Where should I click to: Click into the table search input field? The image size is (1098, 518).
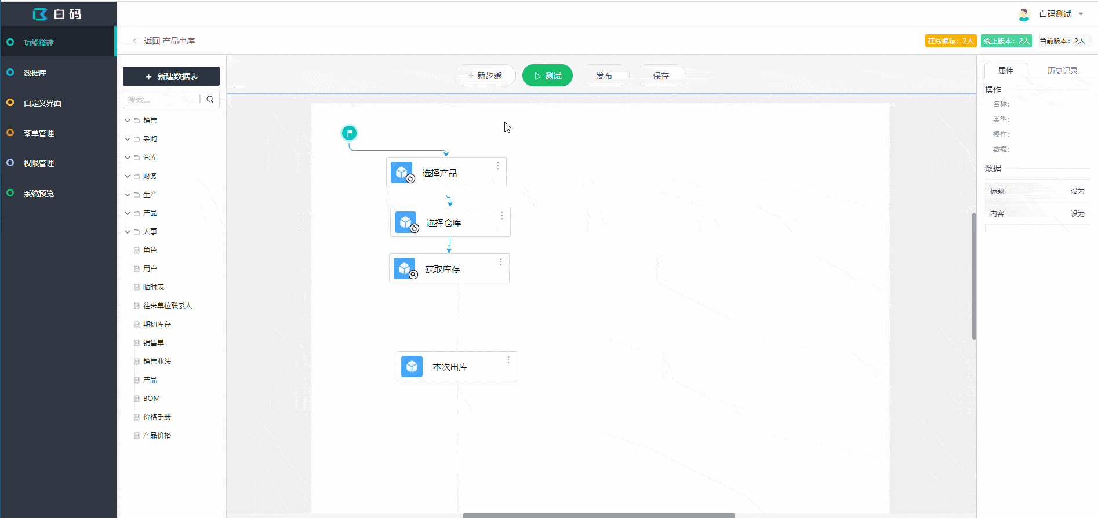tap(162, 99)
